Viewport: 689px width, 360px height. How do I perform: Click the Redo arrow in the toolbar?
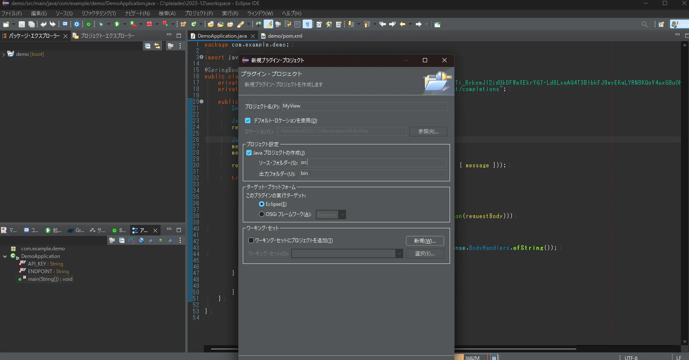tap(53, 24)
